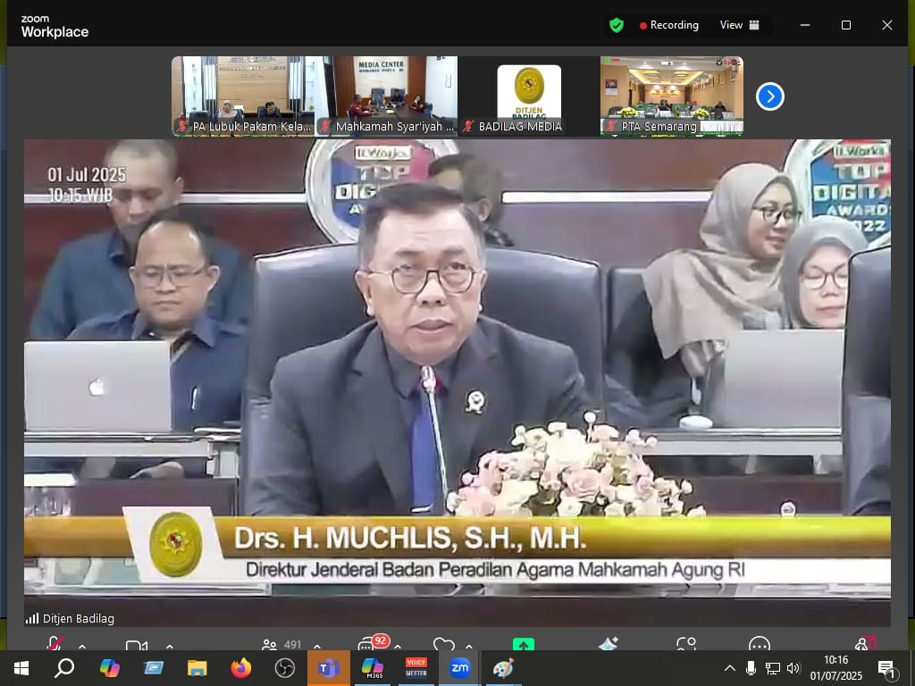Open OBS Studio from the taskbar
Screen dimensions: 915x686
click(285, 668)
